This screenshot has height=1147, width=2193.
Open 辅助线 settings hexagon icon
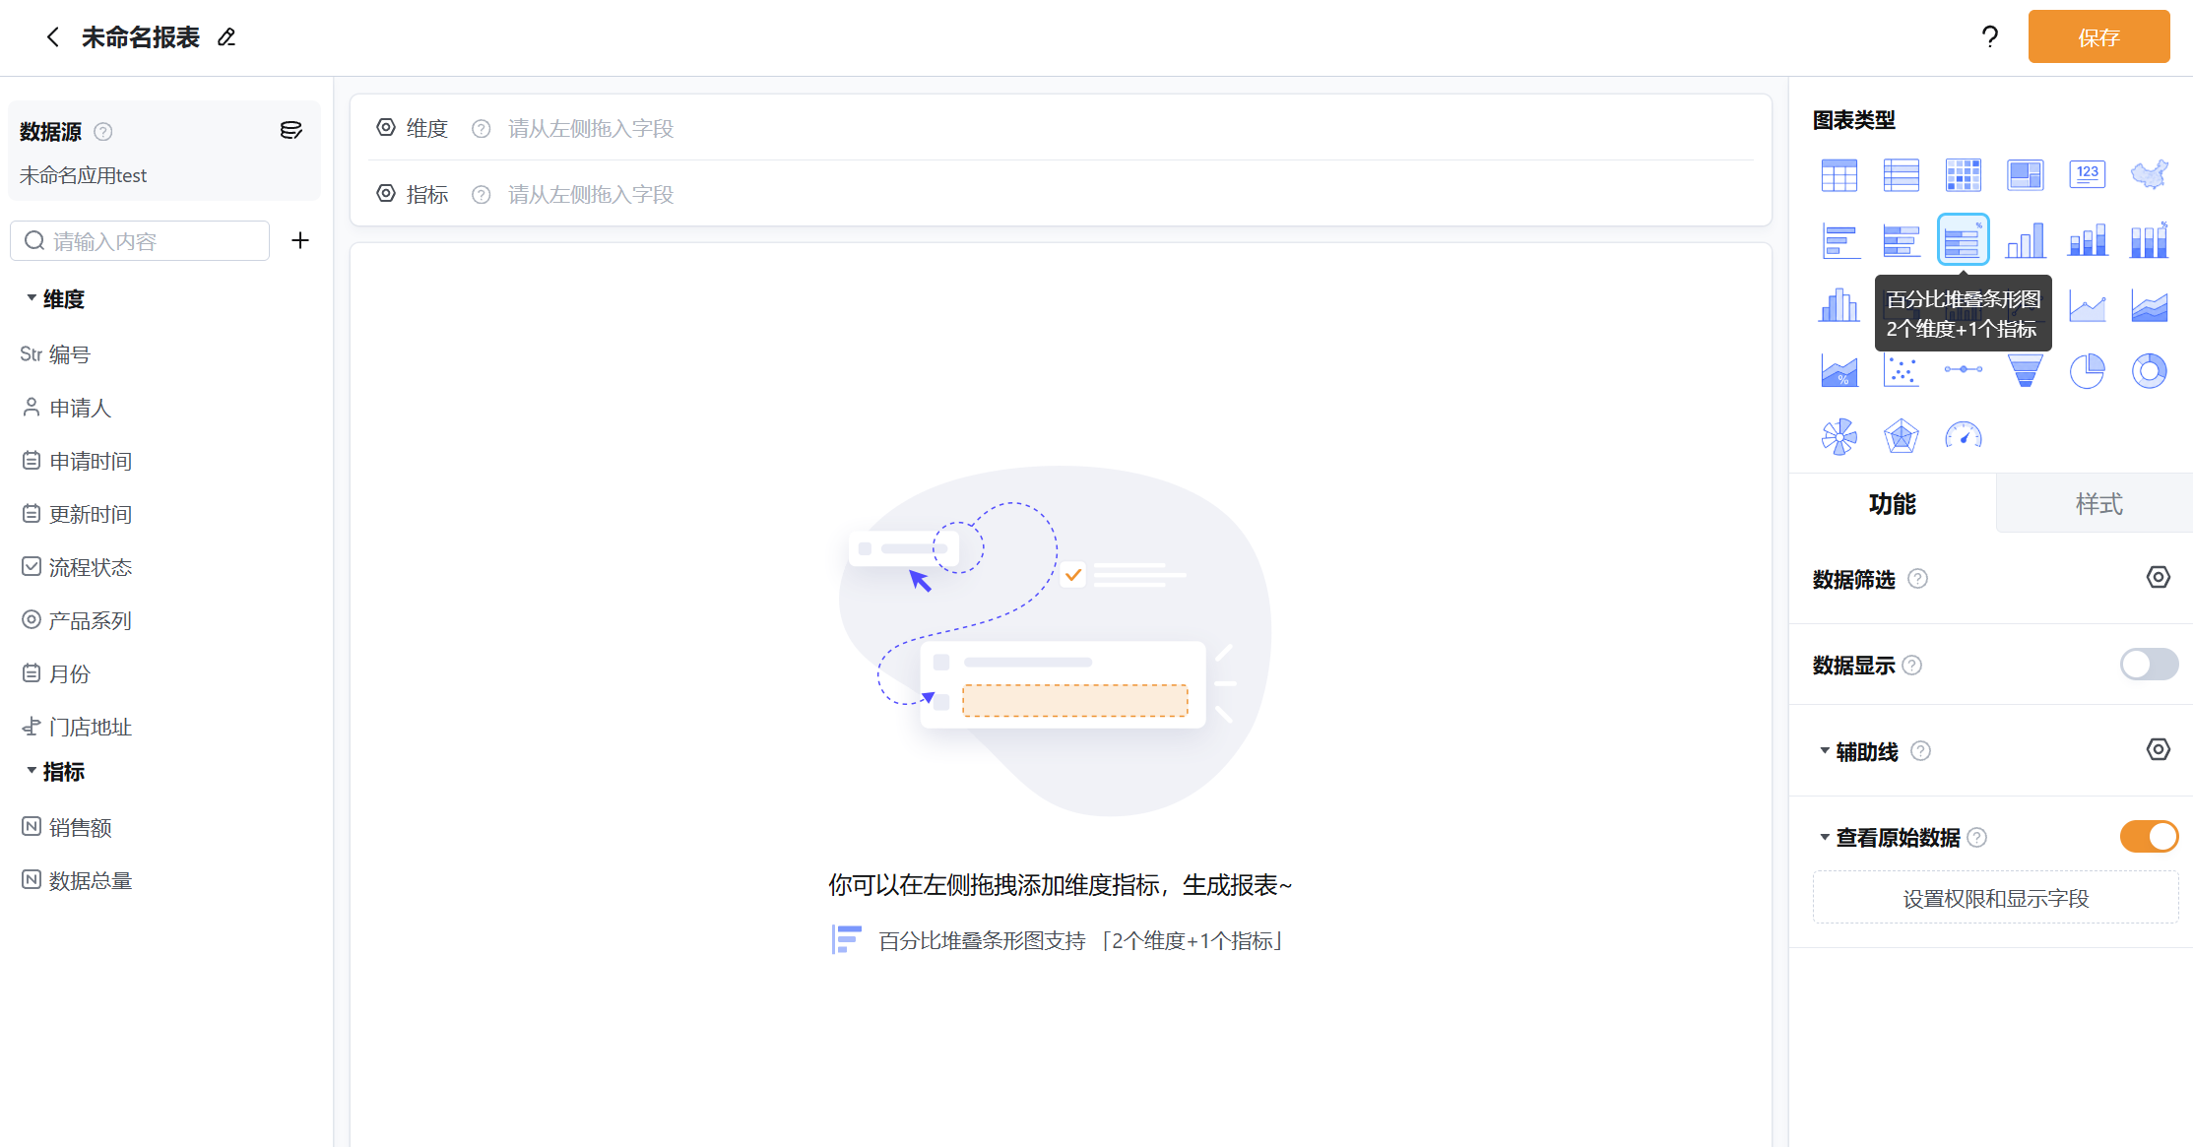point(2158,749)
